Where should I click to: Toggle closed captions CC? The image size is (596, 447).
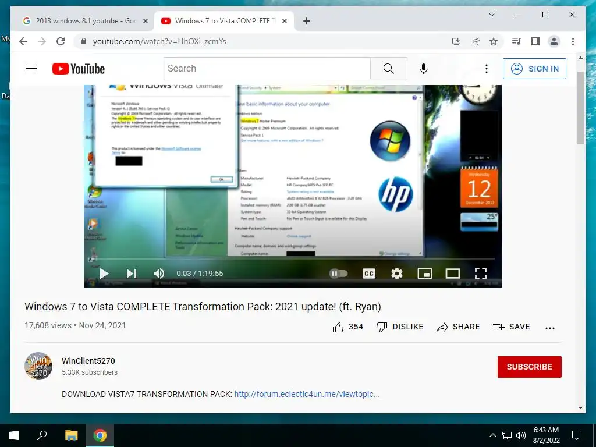point(368,274)
